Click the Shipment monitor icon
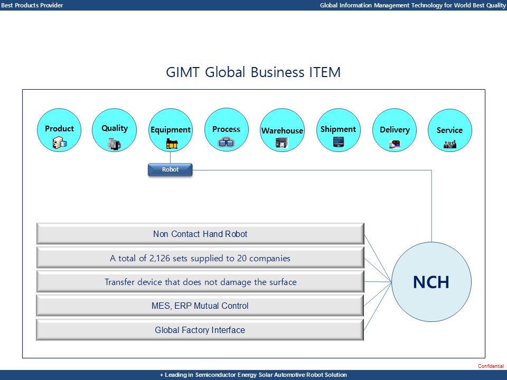The image size is (507, 380). tap(338, 141)
